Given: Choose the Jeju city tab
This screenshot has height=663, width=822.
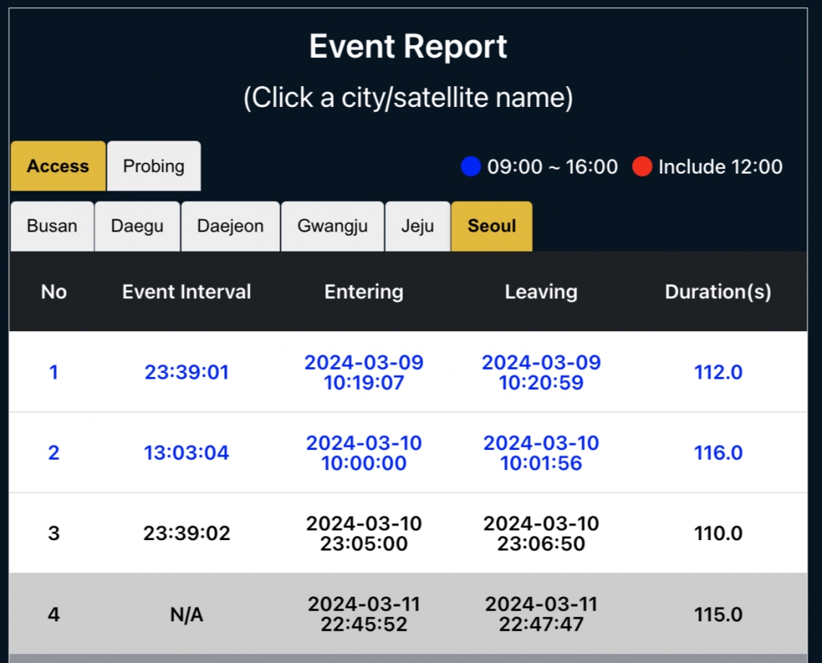Looking at the screenshot, I should click(x=417, y=226).
